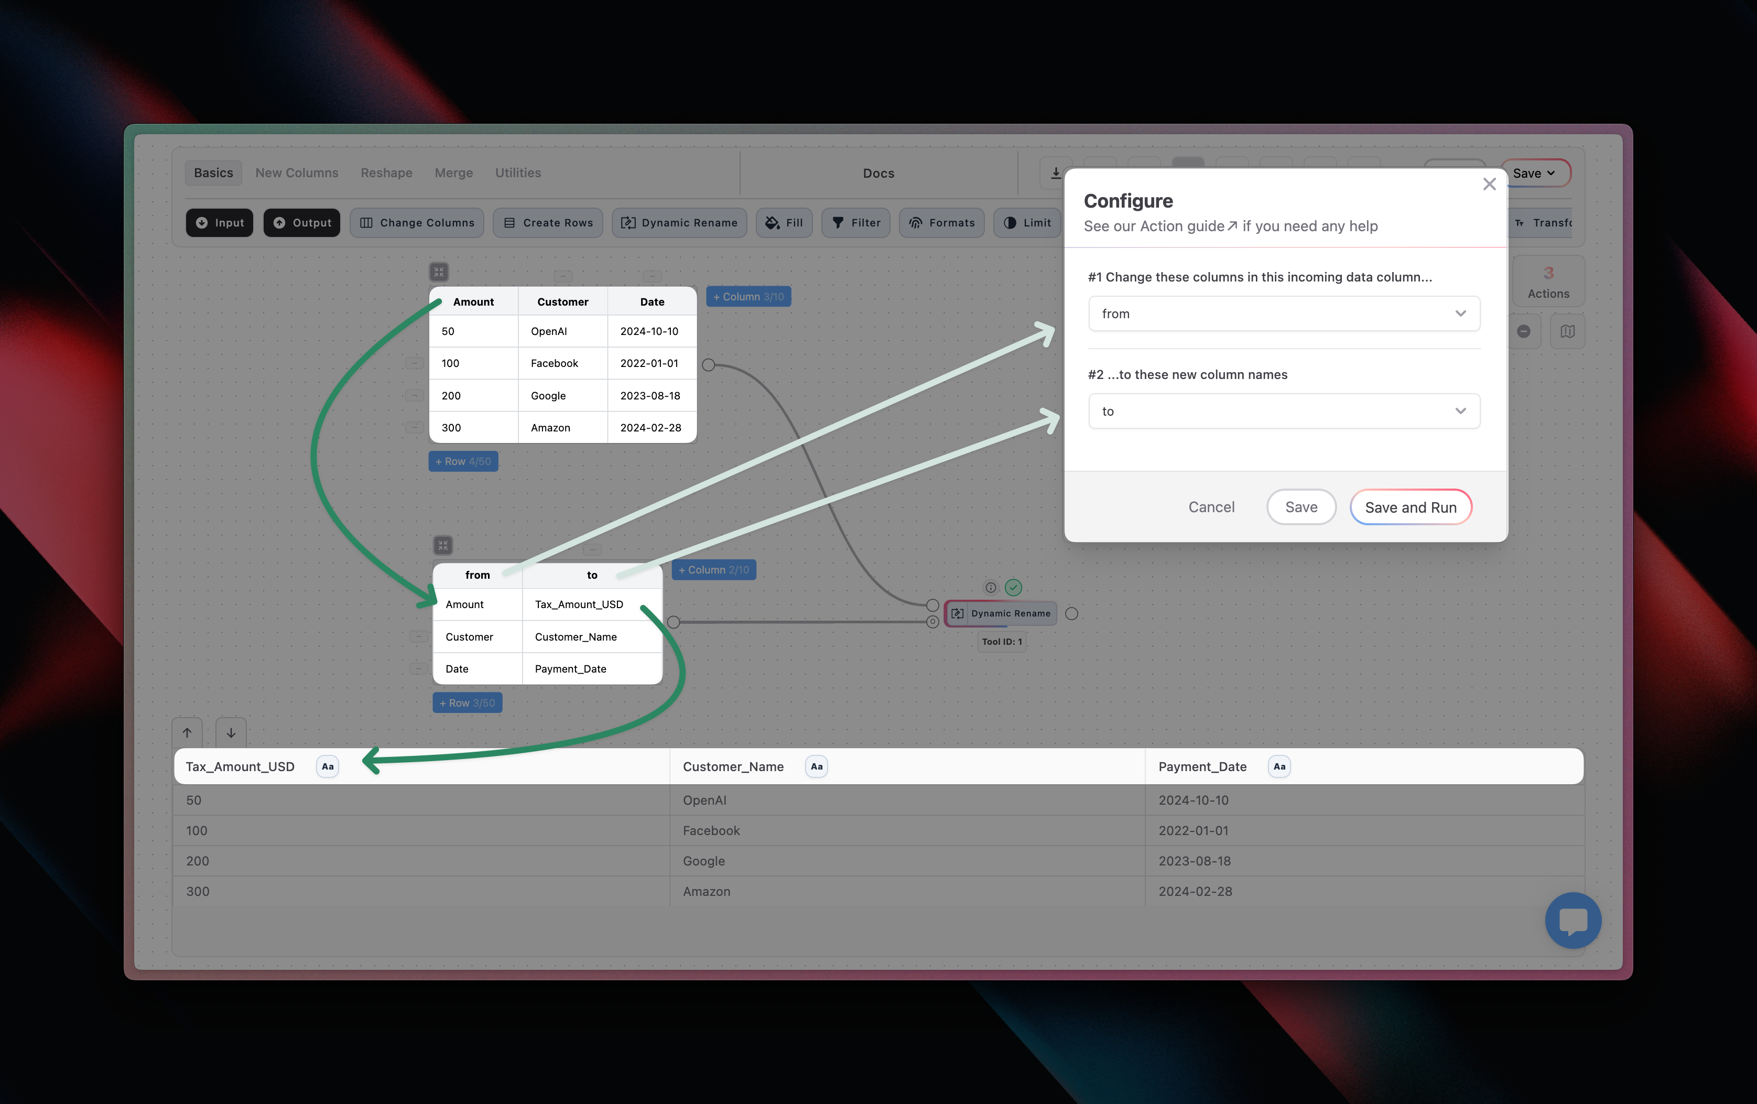Collapse the Amount/Customer/Date table with its shrink icon
This screenshot has width=1757, height=1104.
439,272
